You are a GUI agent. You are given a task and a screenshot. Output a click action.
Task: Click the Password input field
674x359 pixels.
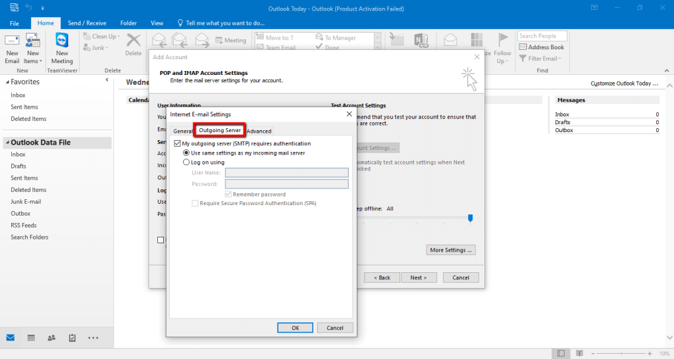tap(287, 184)
